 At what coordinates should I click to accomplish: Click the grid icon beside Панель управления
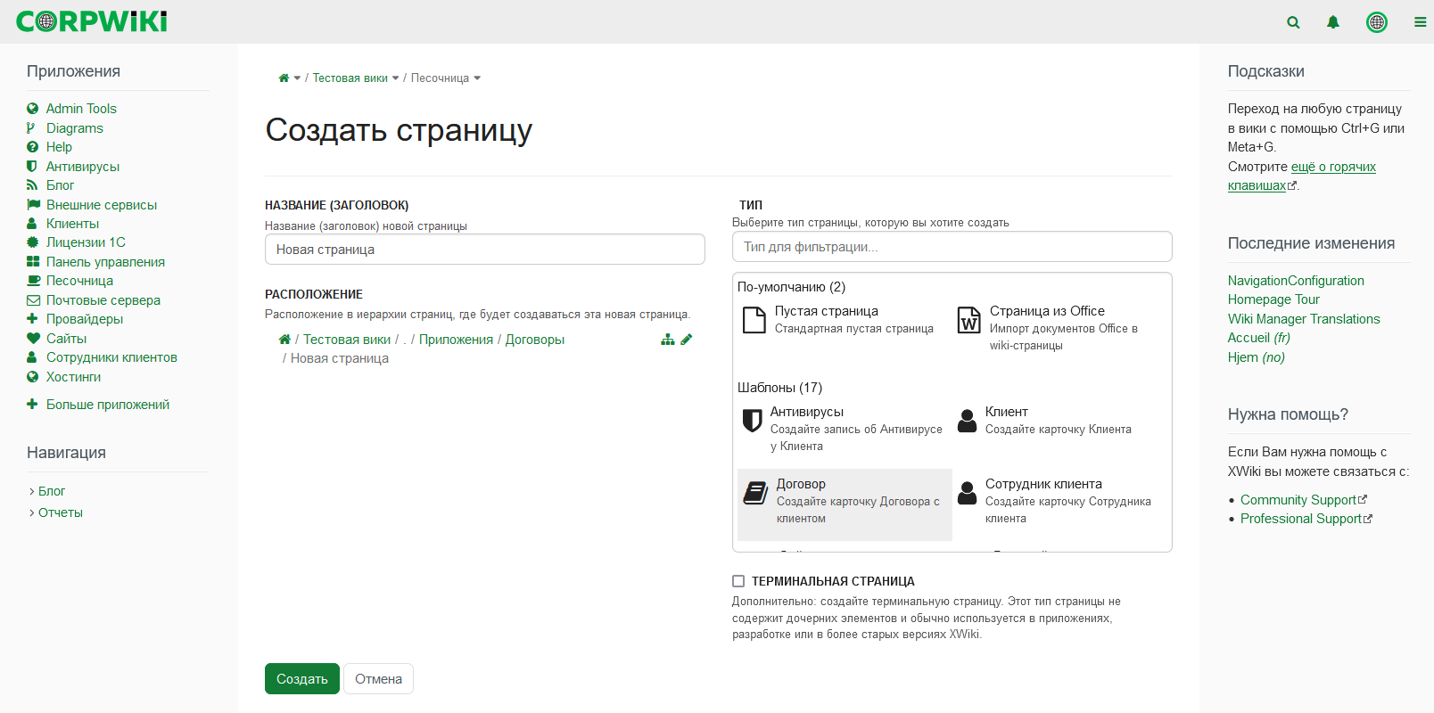(33, 262)
